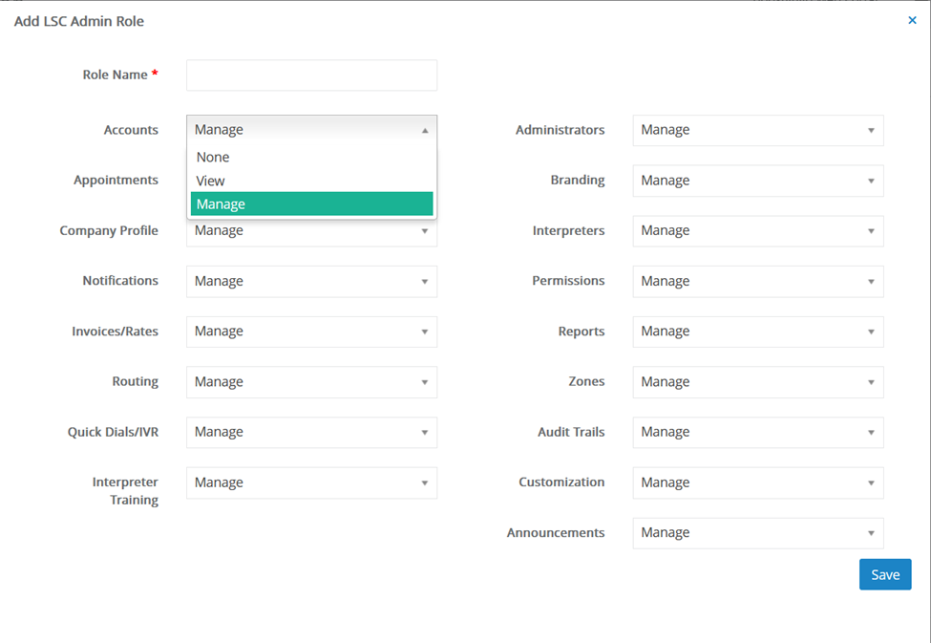Click the Invoices/Rates label
This screenshot has width=931, height=643.
[x=115, y=332]
